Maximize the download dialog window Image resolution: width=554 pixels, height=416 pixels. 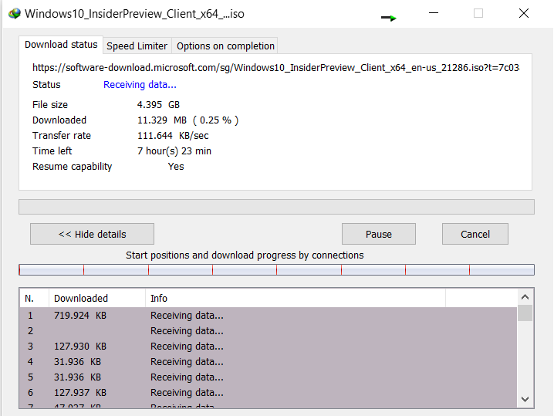478,14
